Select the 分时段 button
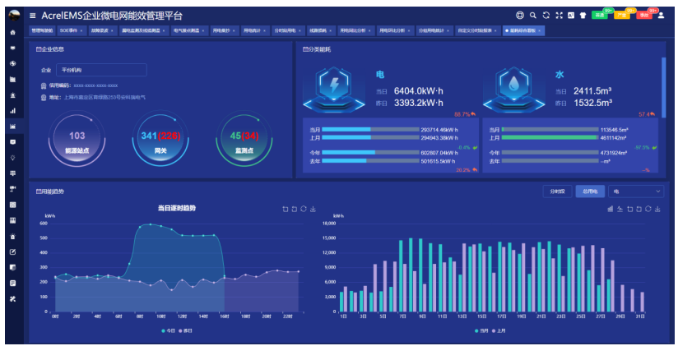This screenshot has width=678, height=346. coord(557,191)
